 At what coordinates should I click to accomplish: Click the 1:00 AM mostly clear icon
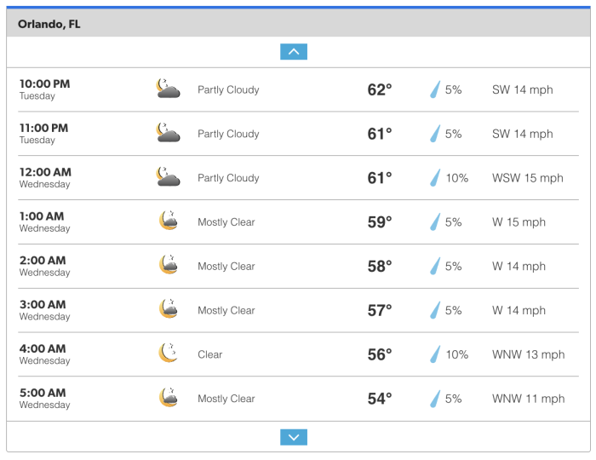tap(169, 221)
